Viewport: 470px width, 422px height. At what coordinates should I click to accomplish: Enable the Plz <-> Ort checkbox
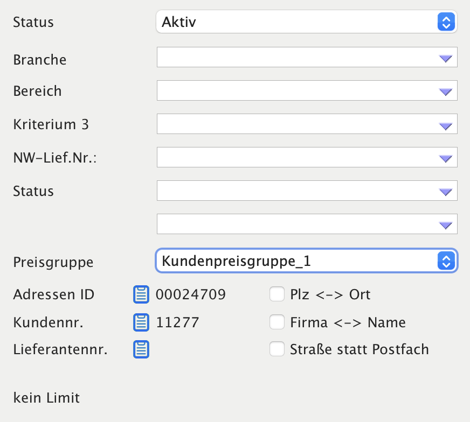click(277, 294)
